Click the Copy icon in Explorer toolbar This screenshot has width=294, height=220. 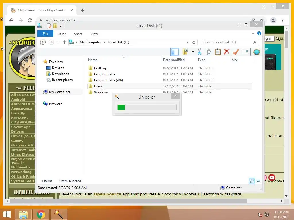[208, 52]
